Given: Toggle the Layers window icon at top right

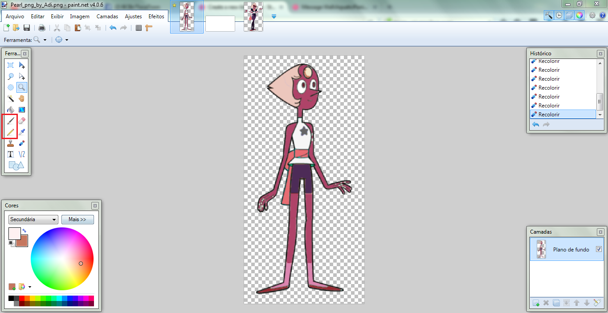Looking at the screenshot, I should point(569,15).
